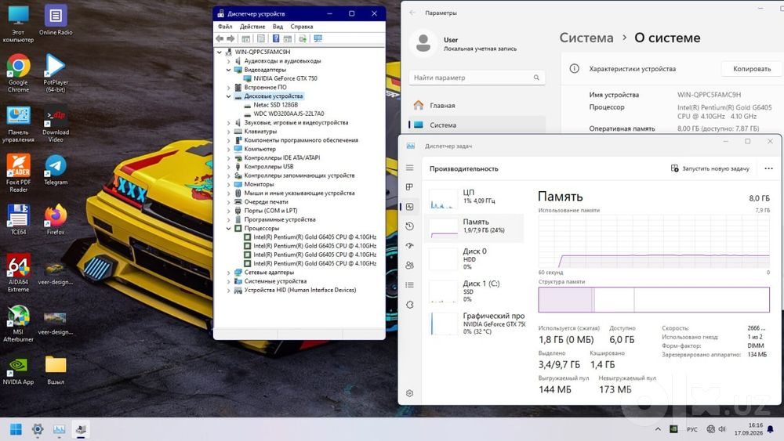This screenshot has width=784, height=441.
Task: Open the Details list icon in Task Manager sidebar
Action: 410,284
